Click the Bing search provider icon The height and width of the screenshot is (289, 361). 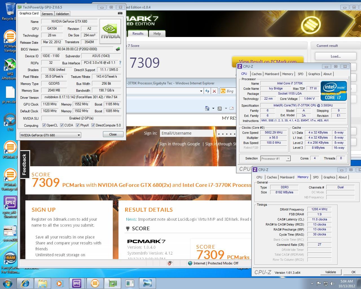[223, 91]
